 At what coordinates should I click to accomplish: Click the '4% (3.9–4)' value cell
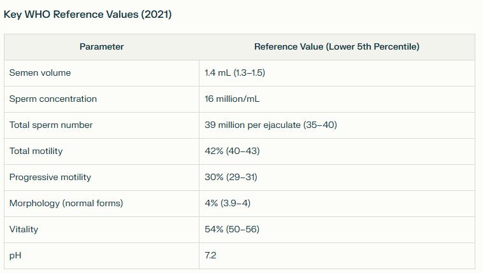click(x=229, y=203)
